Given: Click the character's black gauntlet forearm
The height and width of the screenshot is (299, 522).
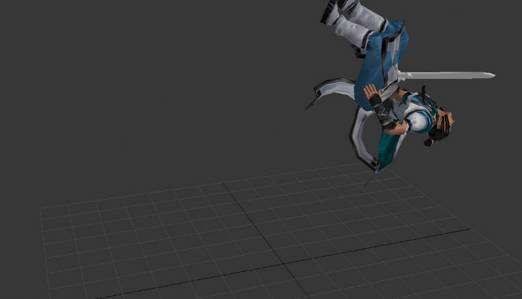Looking at the screenshot, I should point(382,111).
